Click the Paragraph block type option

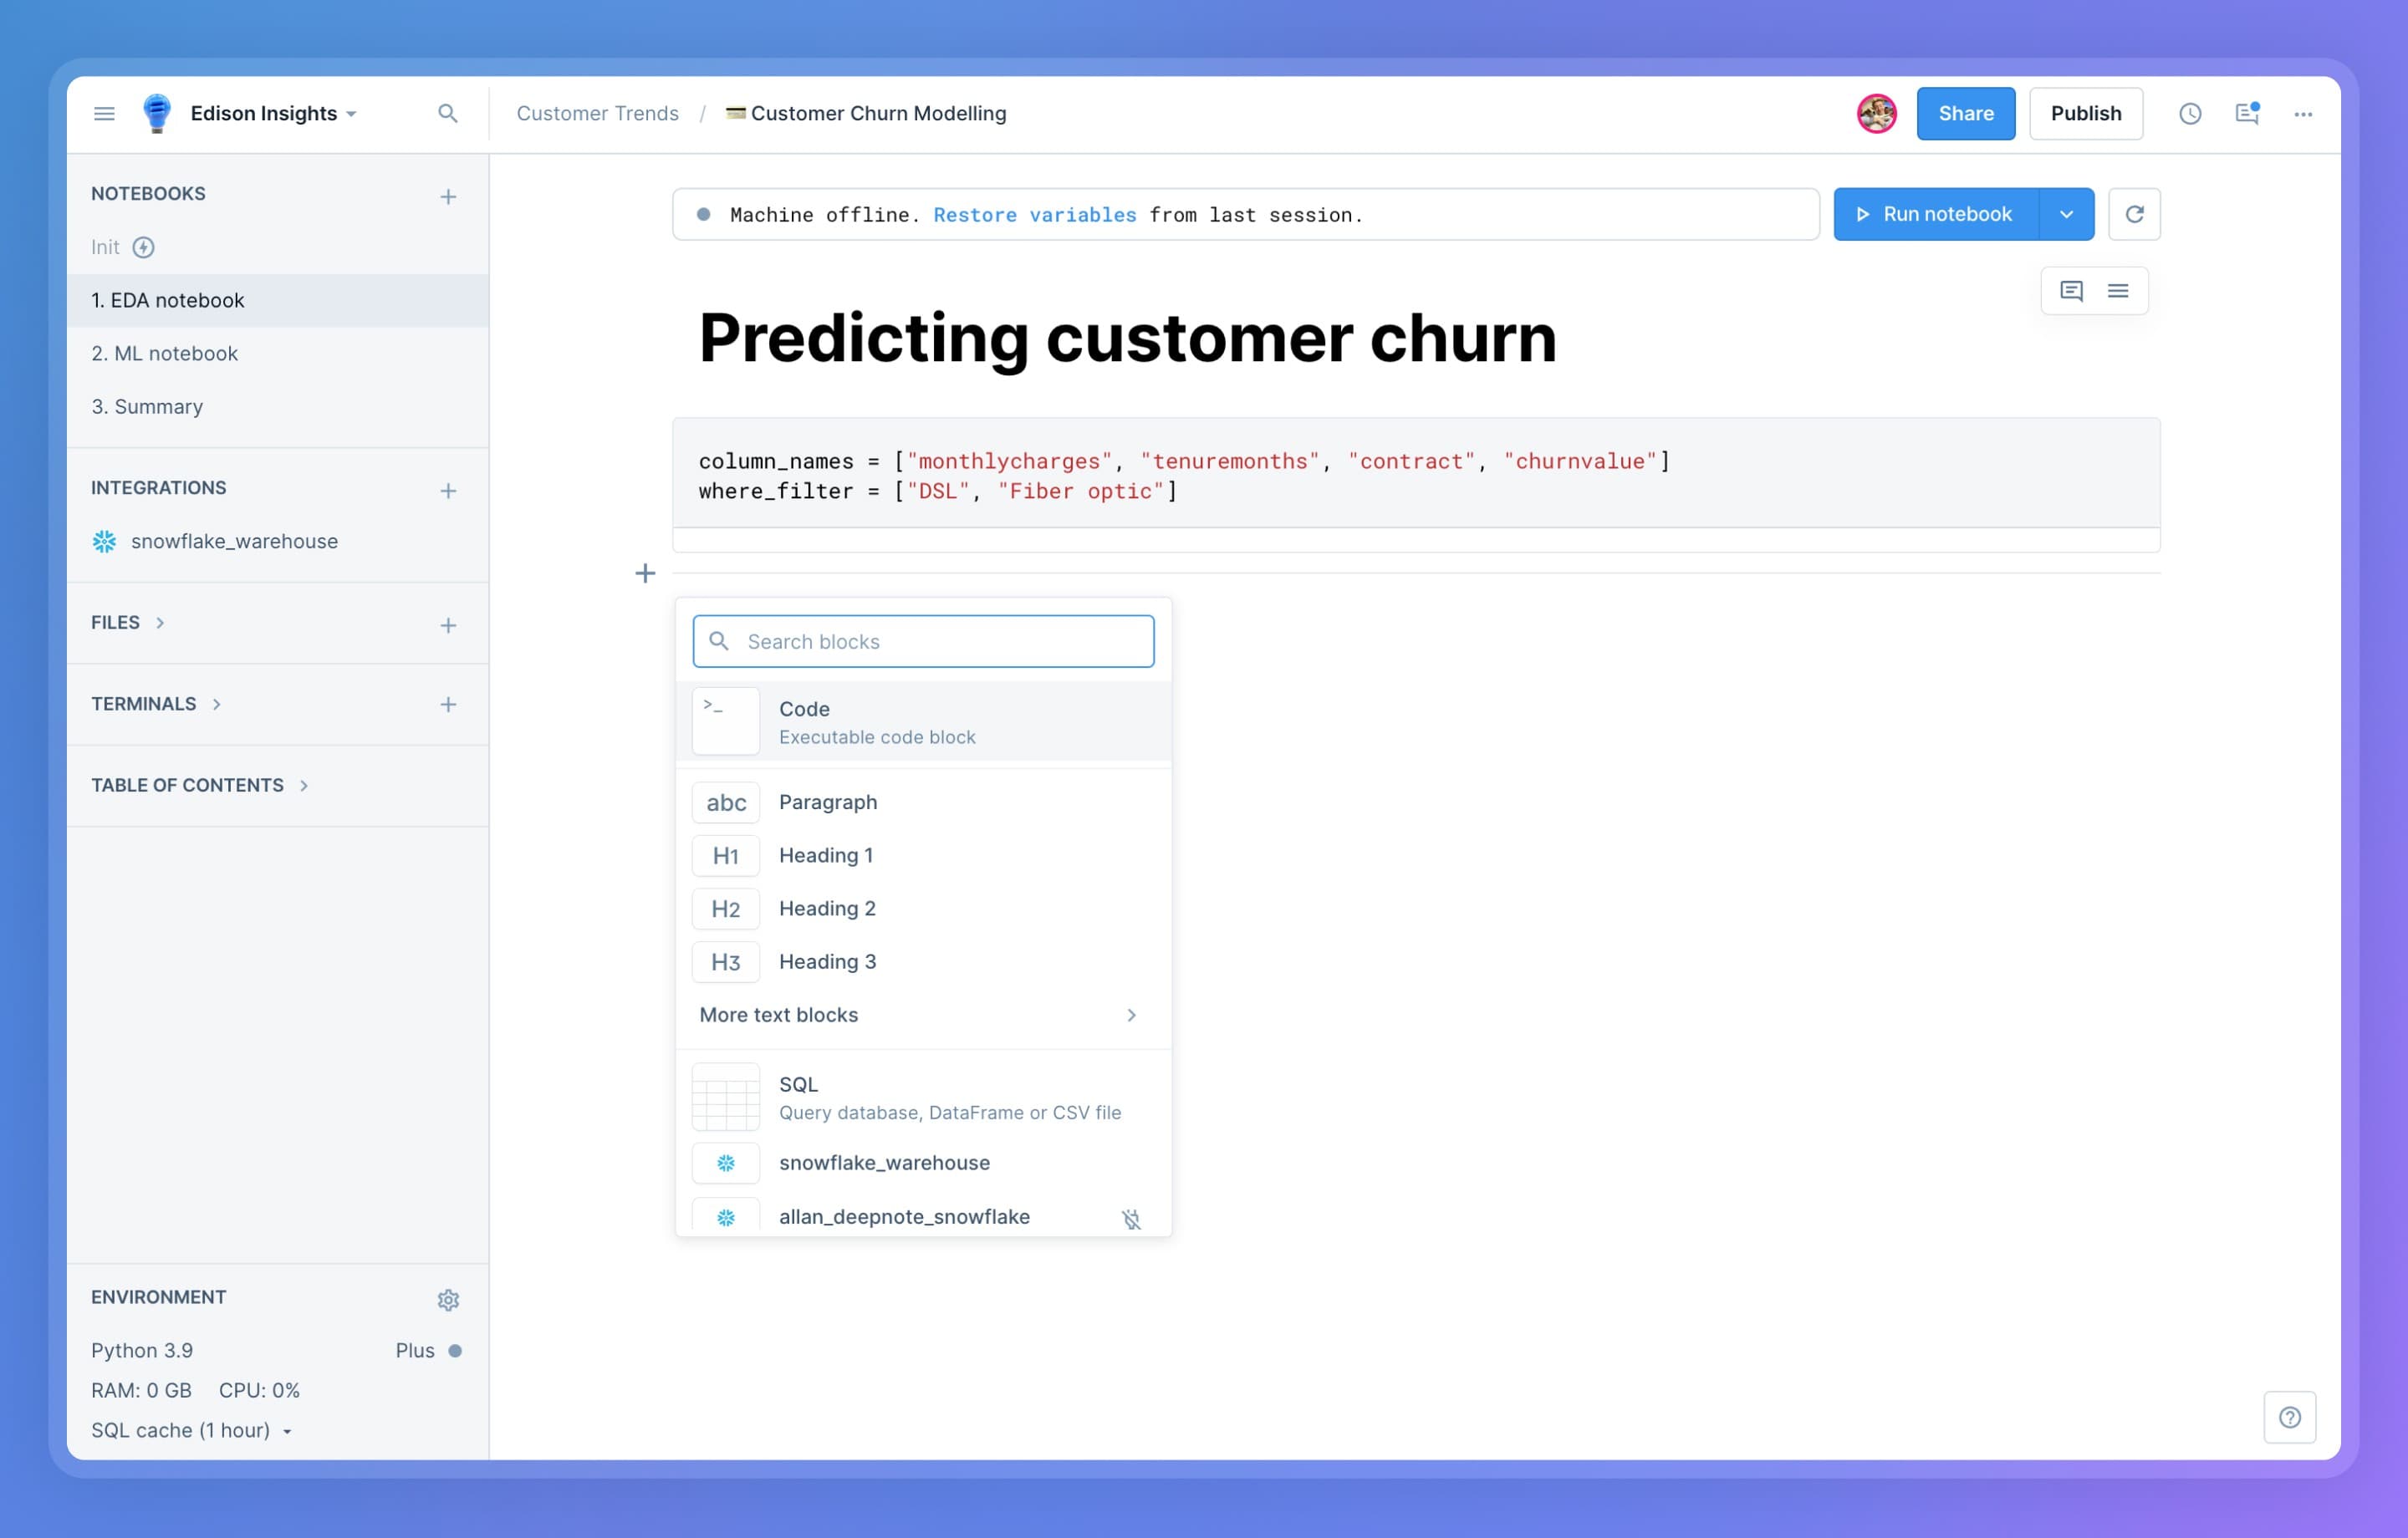click(829, 802)
